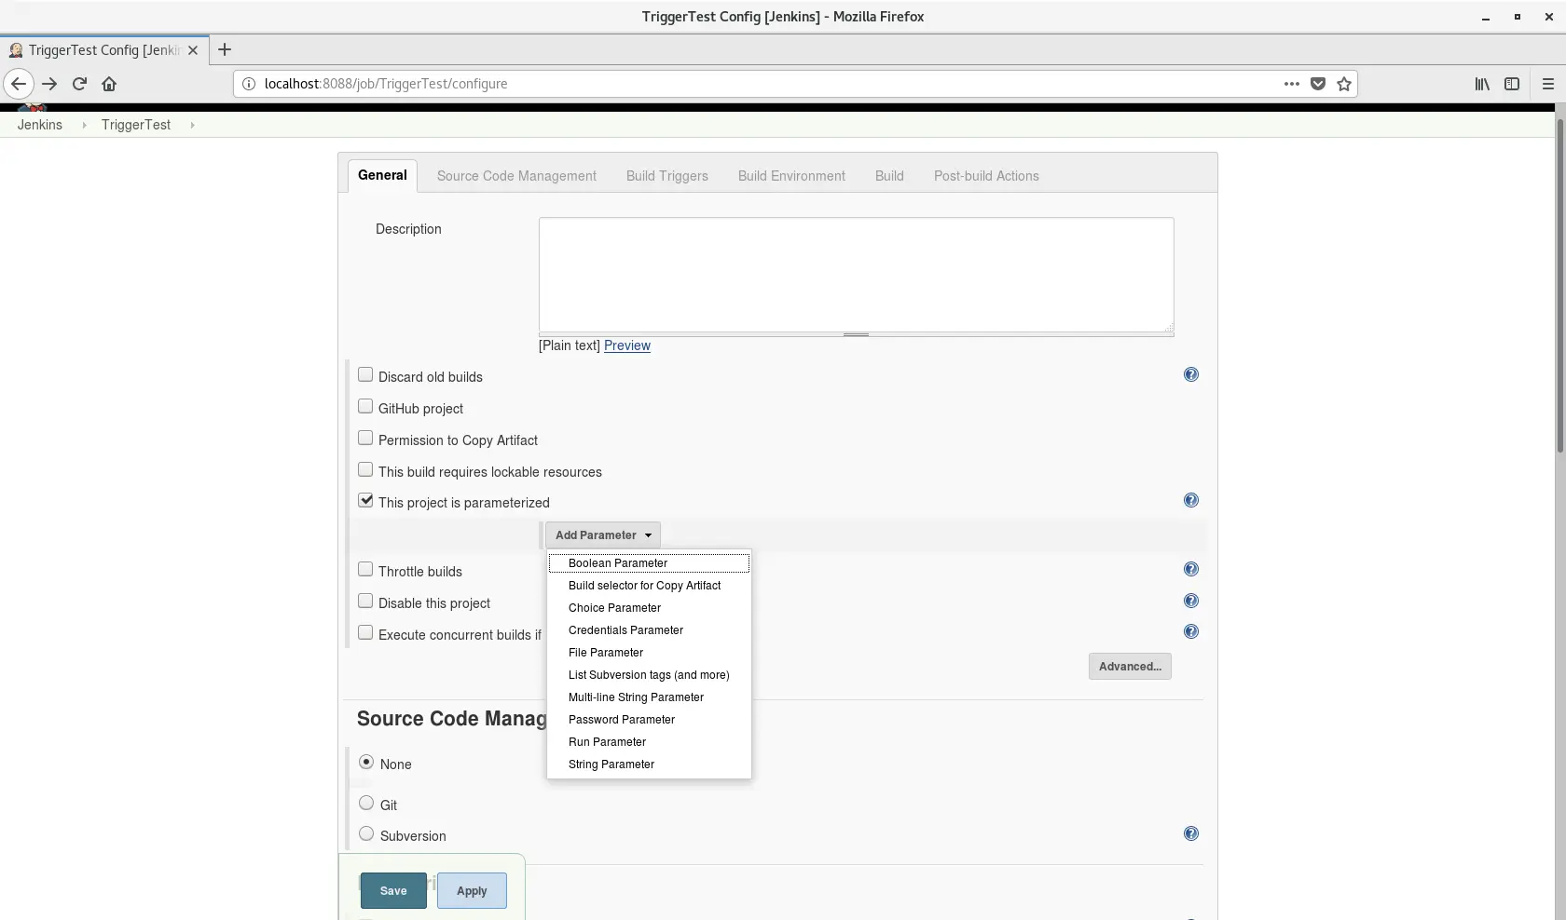Viewport: 1566px width, 920px height.
Task: Toggle the Firefox sidebar view
Action: tap(1512, 84)
